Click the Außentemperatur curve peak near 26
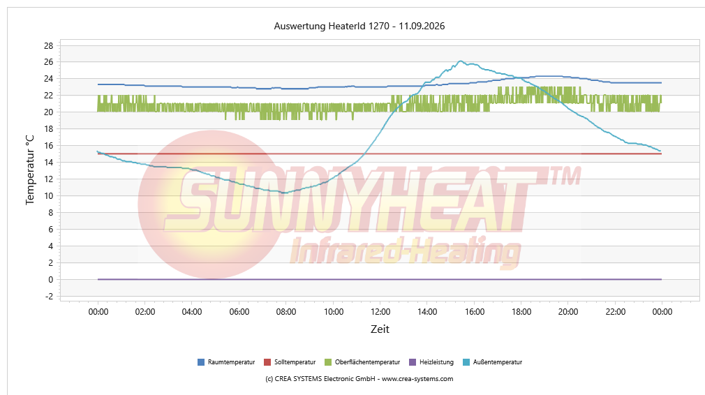Screen dimensions: 705x395 [x=461, y=61]
